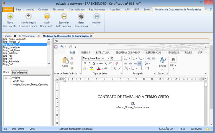215x133 pixels.
Task: Toggle italic formatting (I) in ribbon
Action: [x=90, y=63]
